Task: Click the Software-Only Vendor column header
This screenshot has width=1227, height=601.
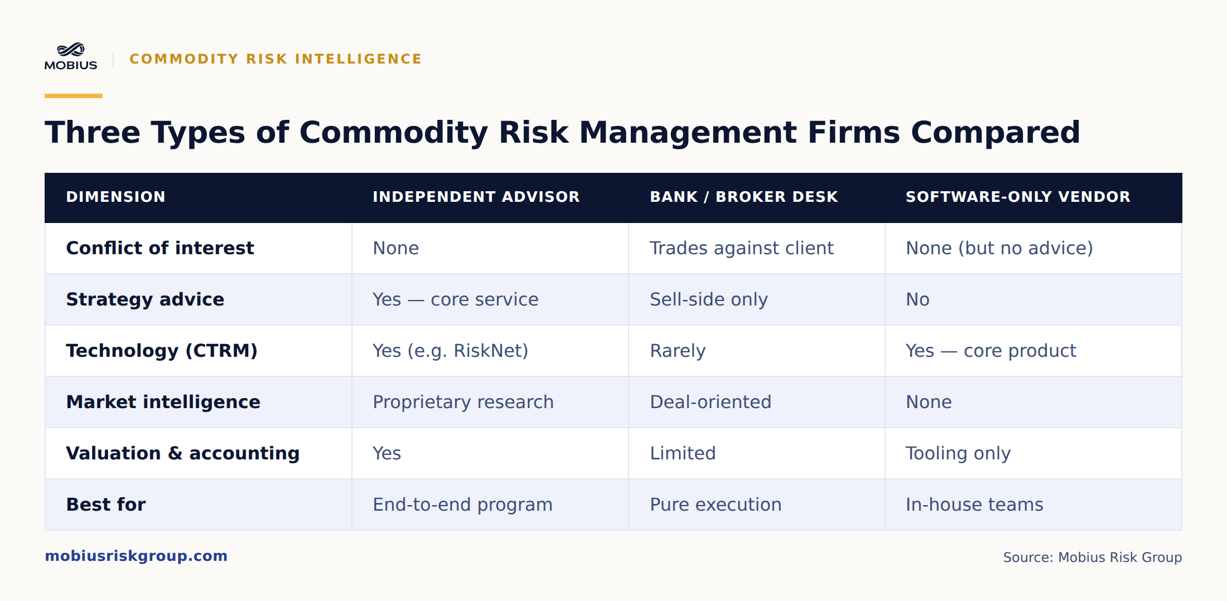Action: coord(1018,197)
